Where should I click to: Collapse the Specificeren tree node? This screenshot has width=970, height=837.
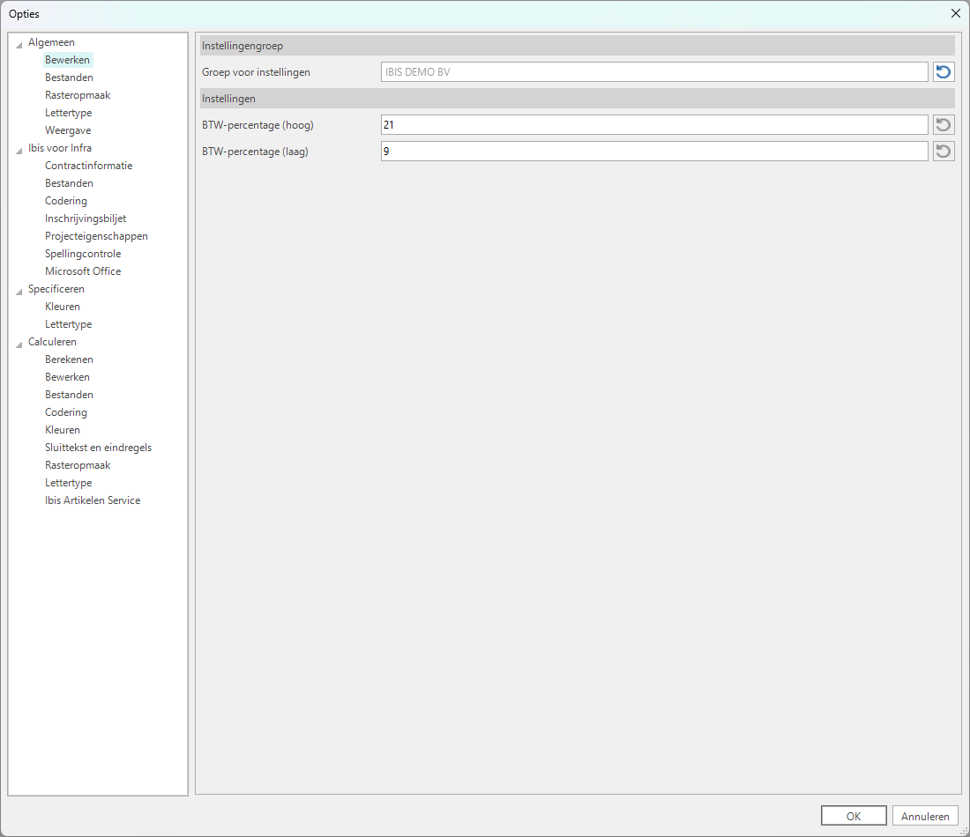point(19,290)
